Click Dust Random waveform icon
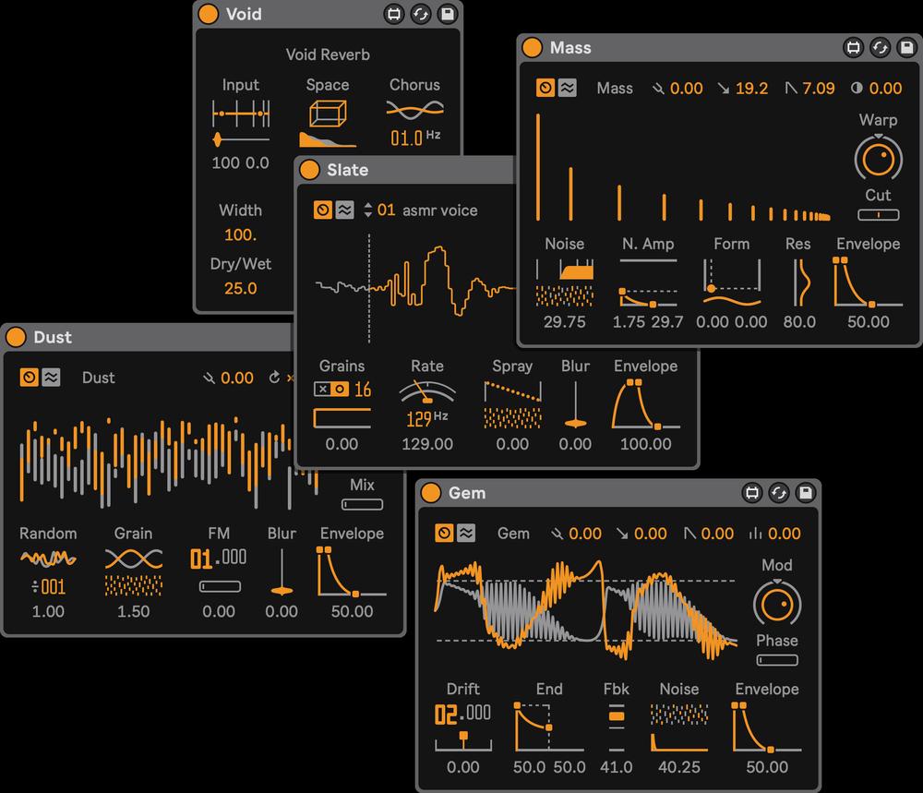 (x=48, y=559)
